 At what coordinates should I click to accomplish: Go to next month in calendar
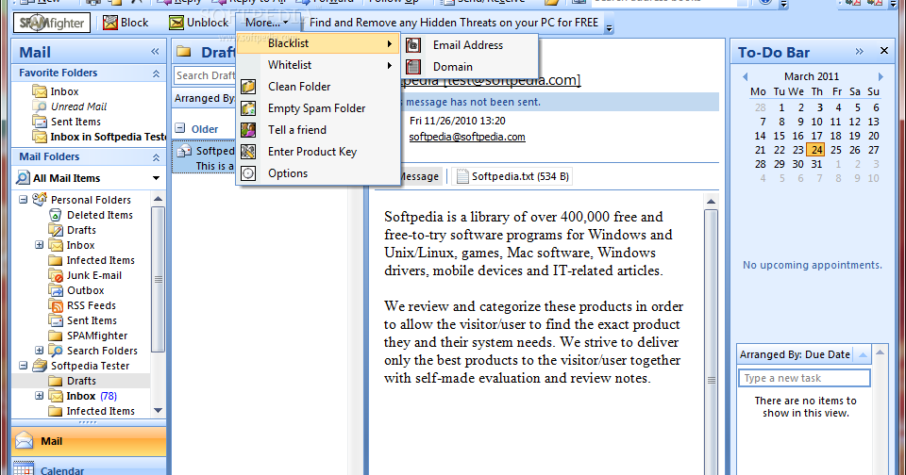[881, 76]
